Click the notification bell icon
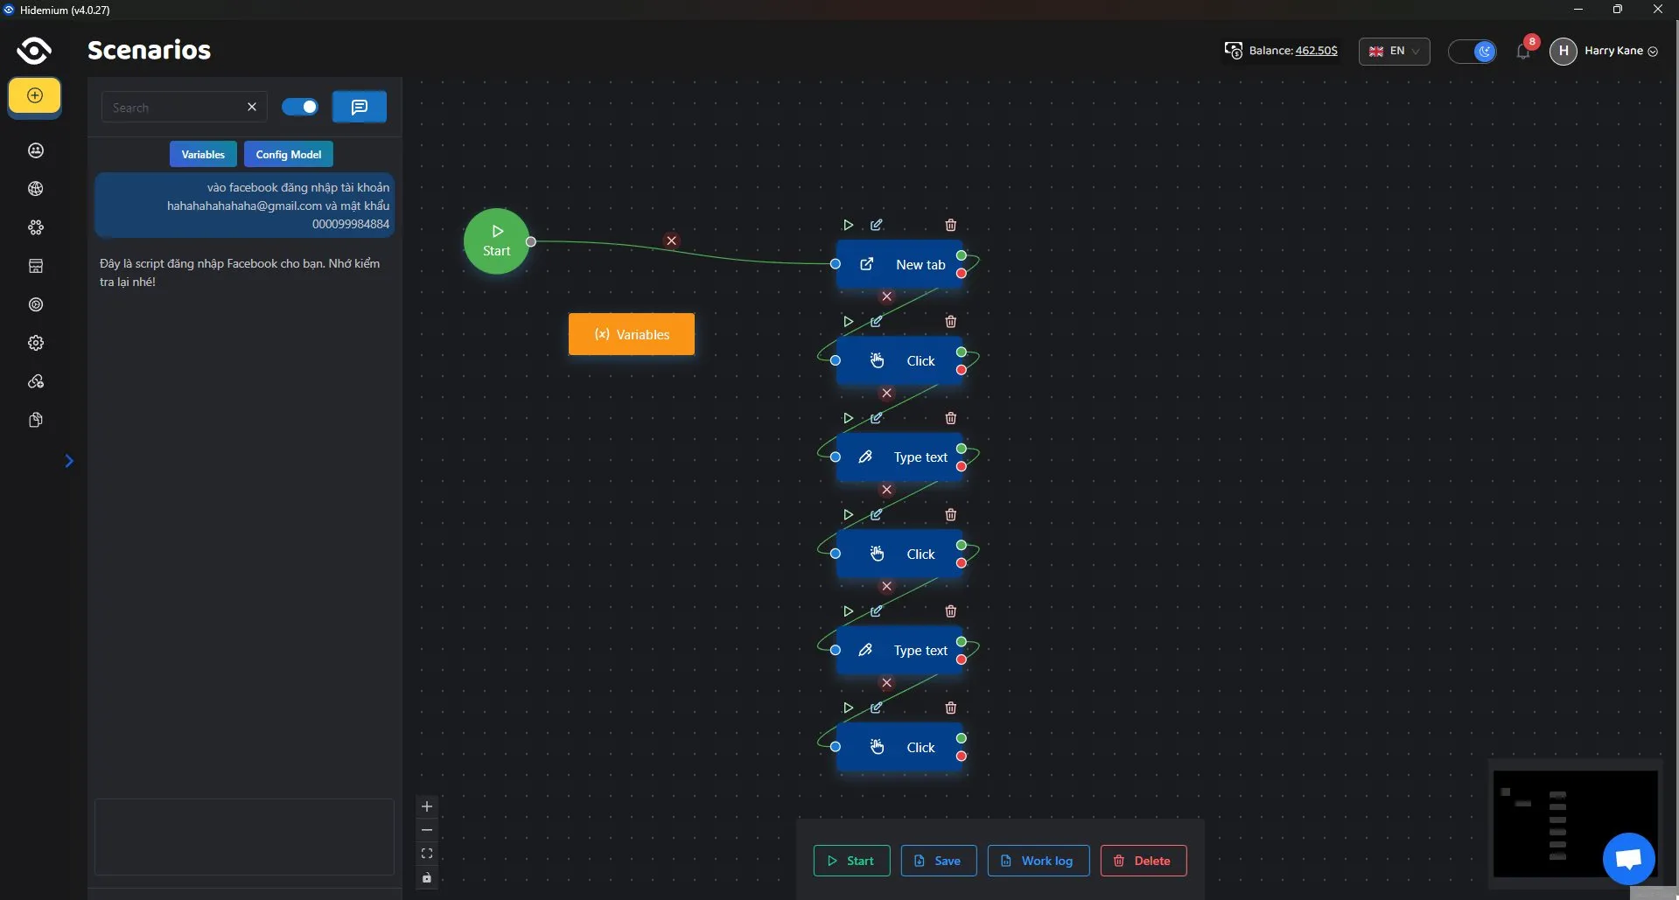1679x900 pixels. tap(1523, 52)
